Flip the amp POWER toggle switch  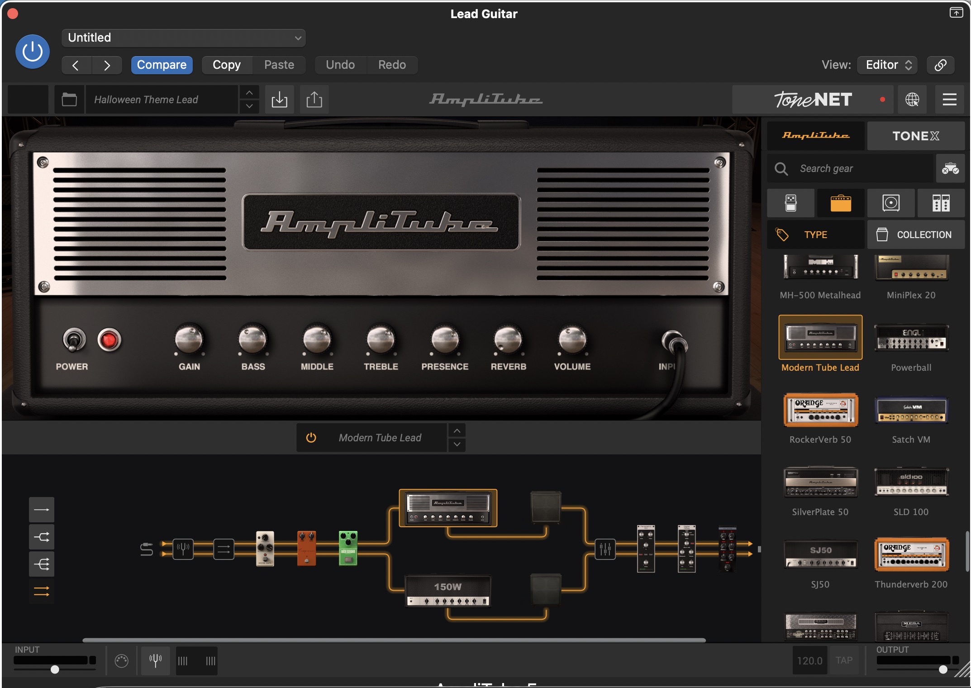pyautogui.click(x=74, y=340)
